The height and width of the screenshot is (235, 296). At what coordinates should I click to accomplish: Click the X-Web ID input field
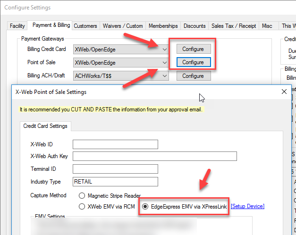(x=115, y=144)
